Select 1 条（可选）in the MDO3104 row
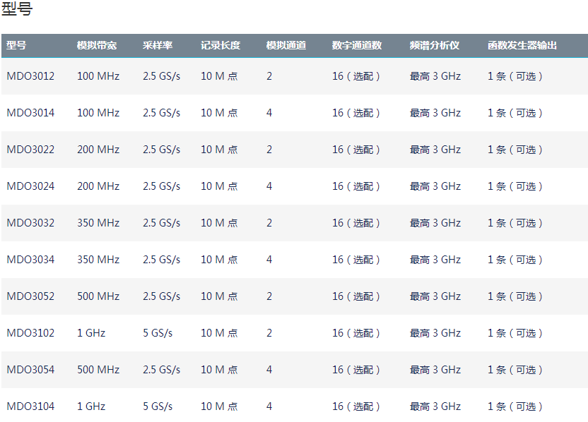The width and height of the screenshot is (588, 422). pos(515,406)
